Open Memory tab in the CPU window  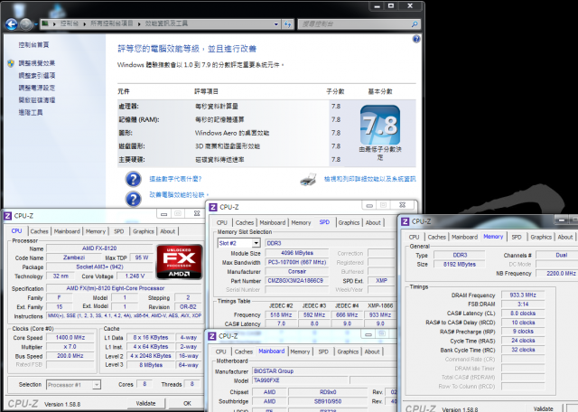(96, 231)
